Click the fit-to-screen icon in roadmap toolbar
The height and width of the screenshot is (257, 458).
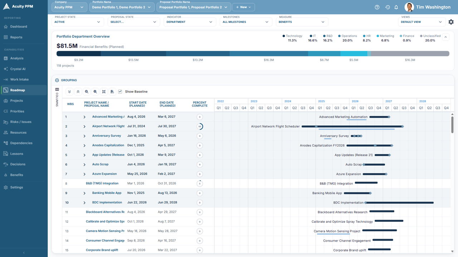pyautogui.click(x=104, y=92)
